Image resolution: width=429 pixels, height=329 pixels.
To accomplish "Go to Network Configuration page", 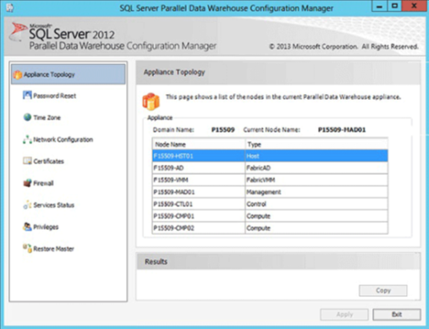I will (x=63, y=139).
